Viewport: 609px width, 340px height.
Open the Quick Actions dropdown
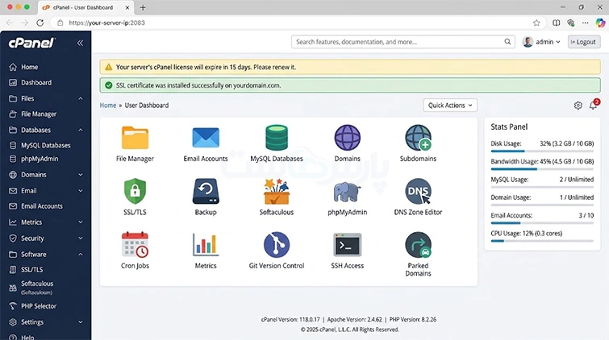(450, 106)
